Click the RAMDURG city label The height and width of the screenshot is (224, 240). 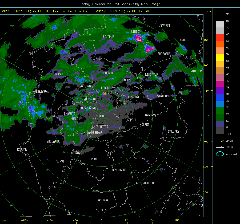[85, 86]
